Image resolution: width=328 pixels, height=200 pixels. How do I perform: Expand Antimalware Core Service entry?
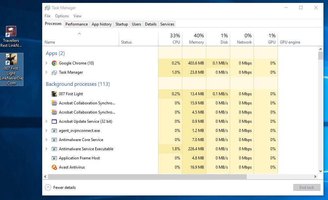[46, 139]
